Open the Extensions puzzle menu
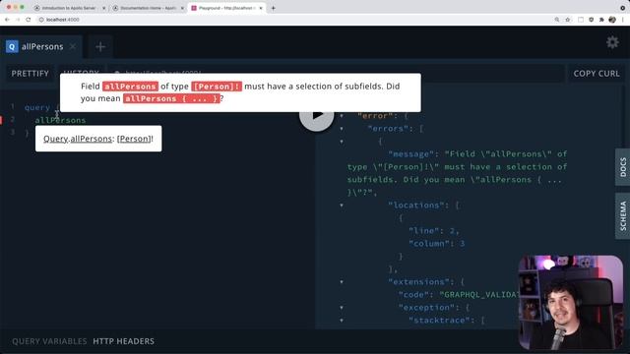The width and height of the screenshot is (630, 354). 601,20
